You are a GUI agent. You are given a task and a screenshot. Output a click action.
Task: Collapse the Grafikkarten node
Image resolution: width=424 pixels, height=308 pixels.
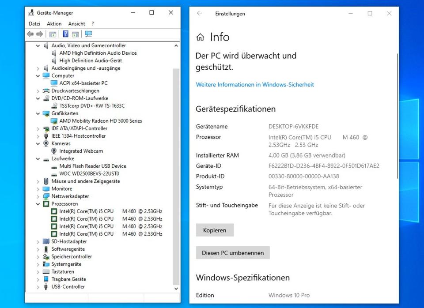(x=38, y=113)
